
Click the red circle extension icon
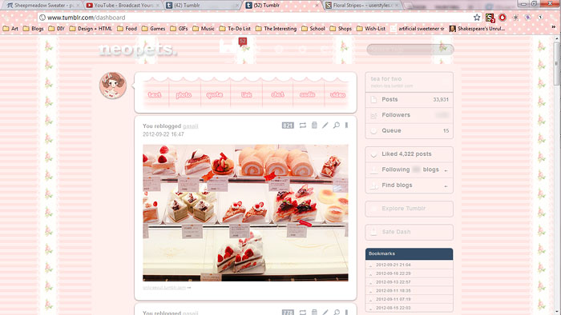pyautogui.click(x=502, y=17)
